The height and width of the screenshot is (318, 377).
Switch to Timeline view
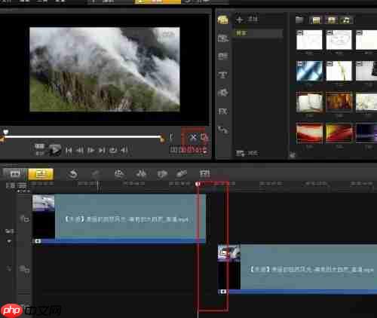point(41,174)
